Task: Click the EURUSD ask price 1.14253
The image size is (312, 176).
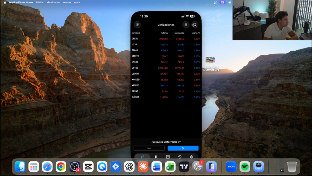Action: click(180, 97)
